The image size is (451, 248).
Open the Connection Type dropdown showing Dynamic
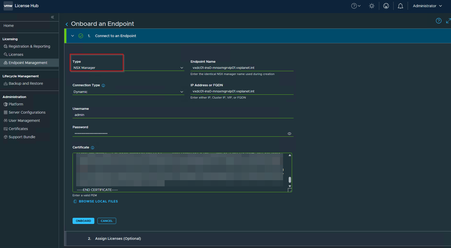point(128,92)
